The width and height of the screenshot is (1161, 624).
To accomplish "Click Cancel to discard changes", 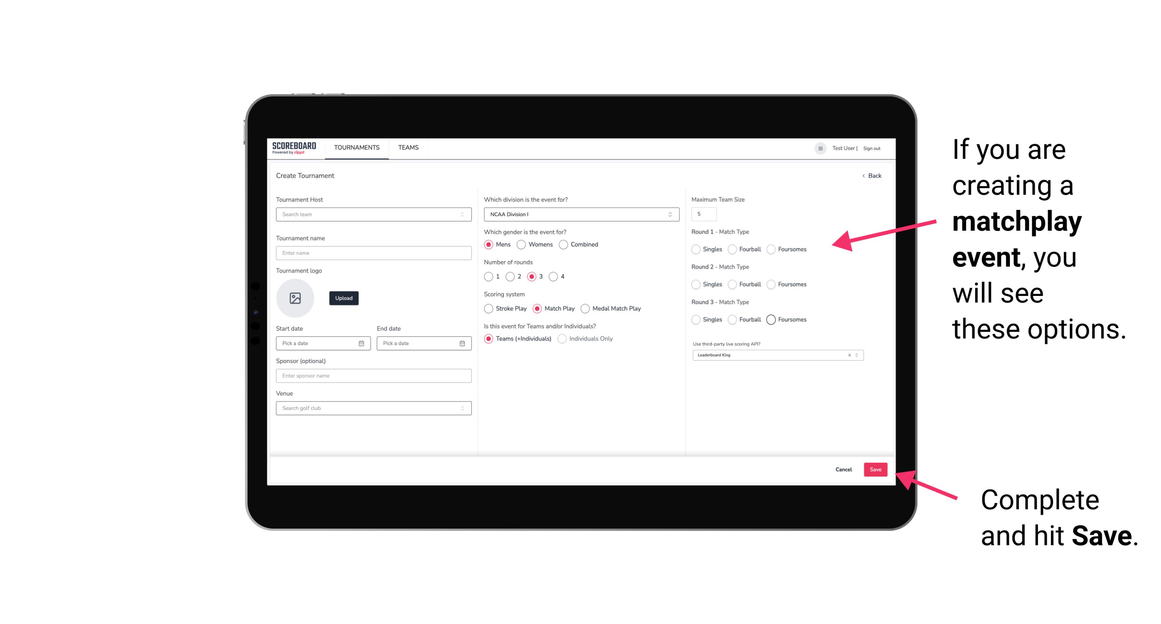I will (844, 469).
